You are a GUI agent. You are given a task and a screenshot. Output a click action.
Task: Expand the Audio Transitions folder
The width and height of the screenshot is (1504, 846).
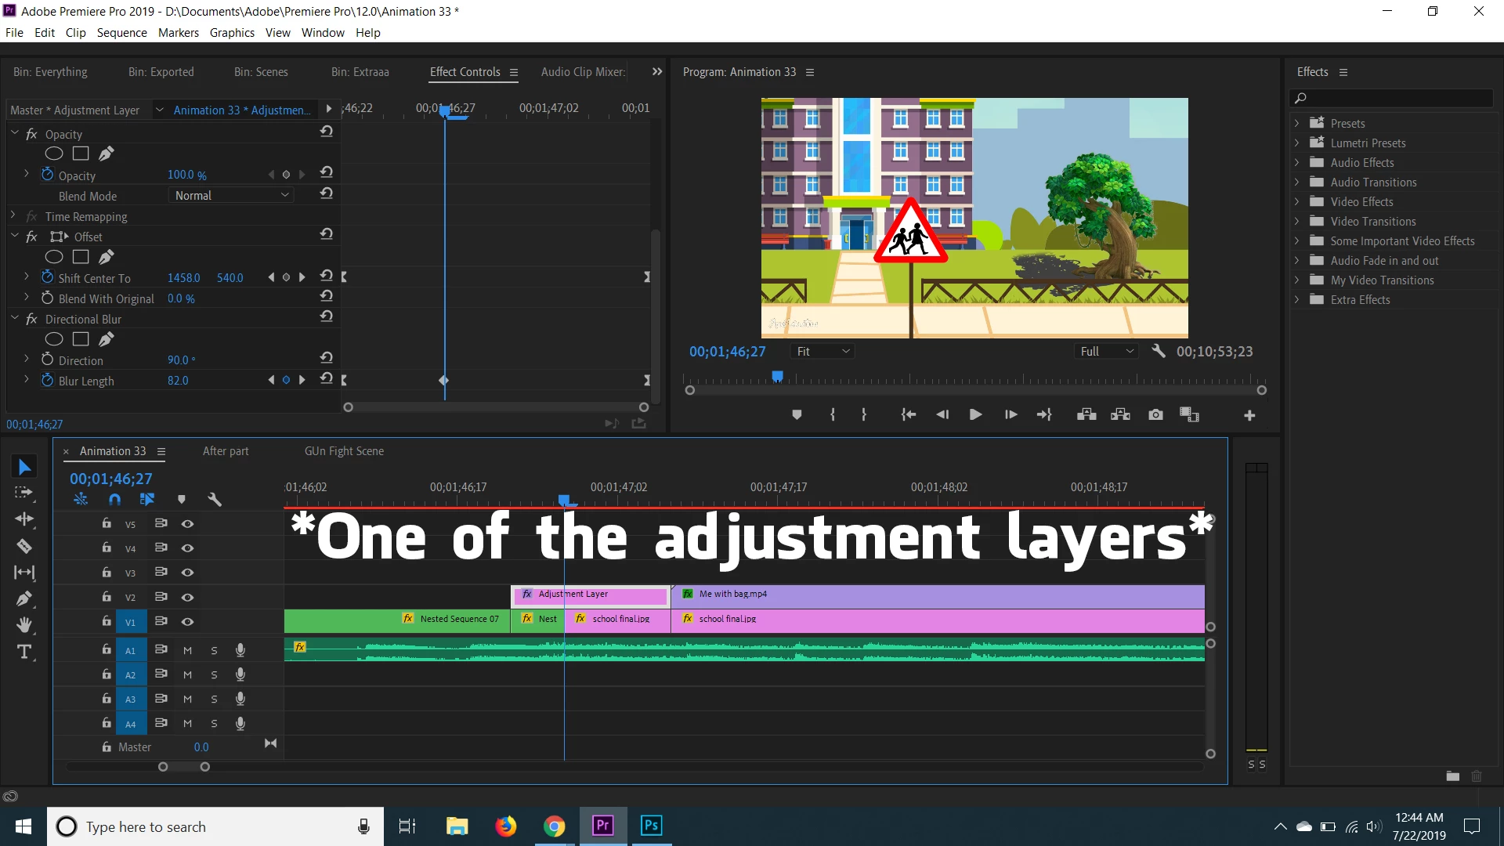[x=1296, y=183]
